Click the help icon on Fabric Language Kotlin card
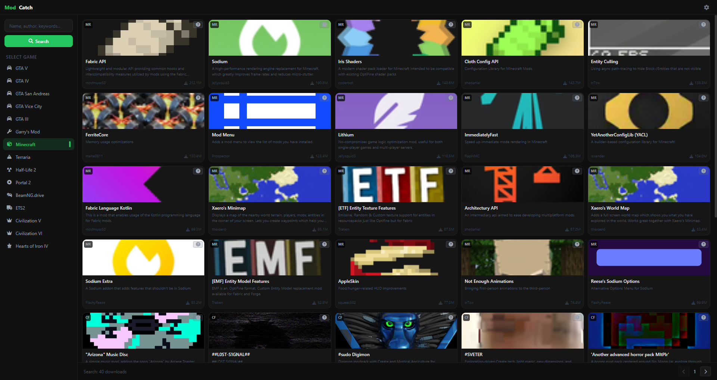Image resolution: width=717 pixels, height=380 pixels. tap(198, 171)
